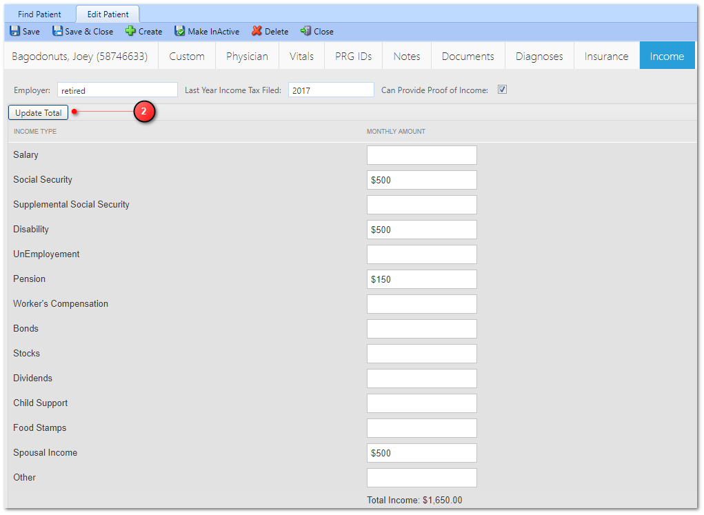Click the red X Delete icon
This screenshot has height=515, width=704.
(x=257, y=31)
